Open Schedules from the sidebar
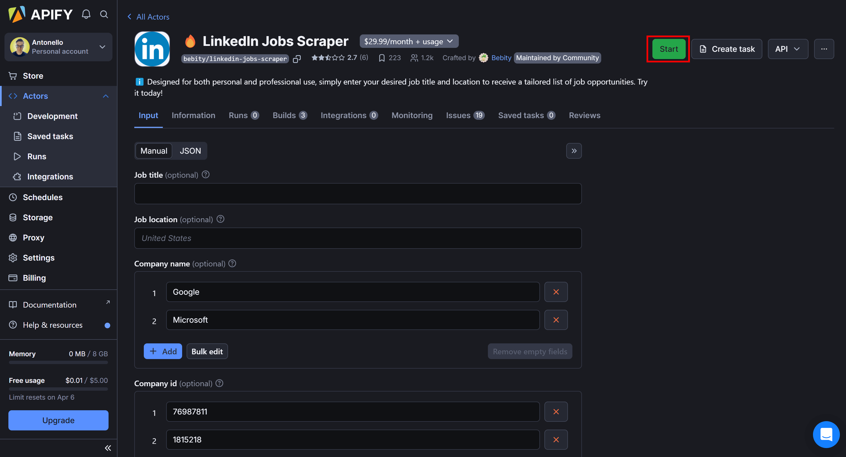 pos(43,197)
